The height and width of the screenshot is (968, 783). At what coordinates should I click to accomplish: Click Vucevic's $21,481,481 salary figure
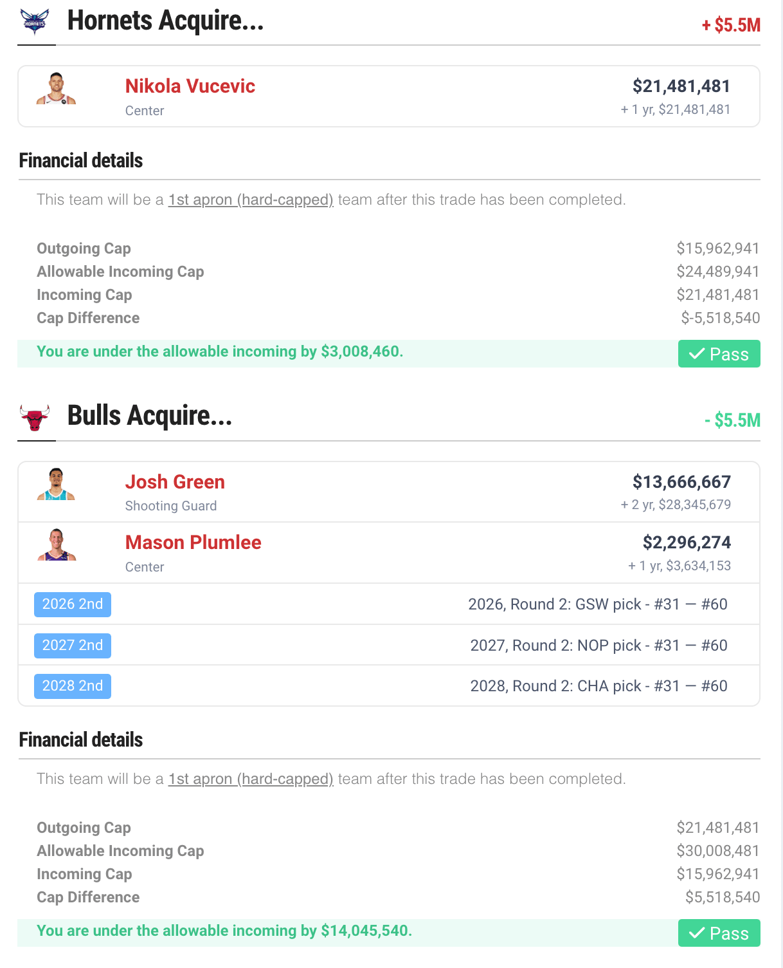pyautogui.click(x=681, y=86)
